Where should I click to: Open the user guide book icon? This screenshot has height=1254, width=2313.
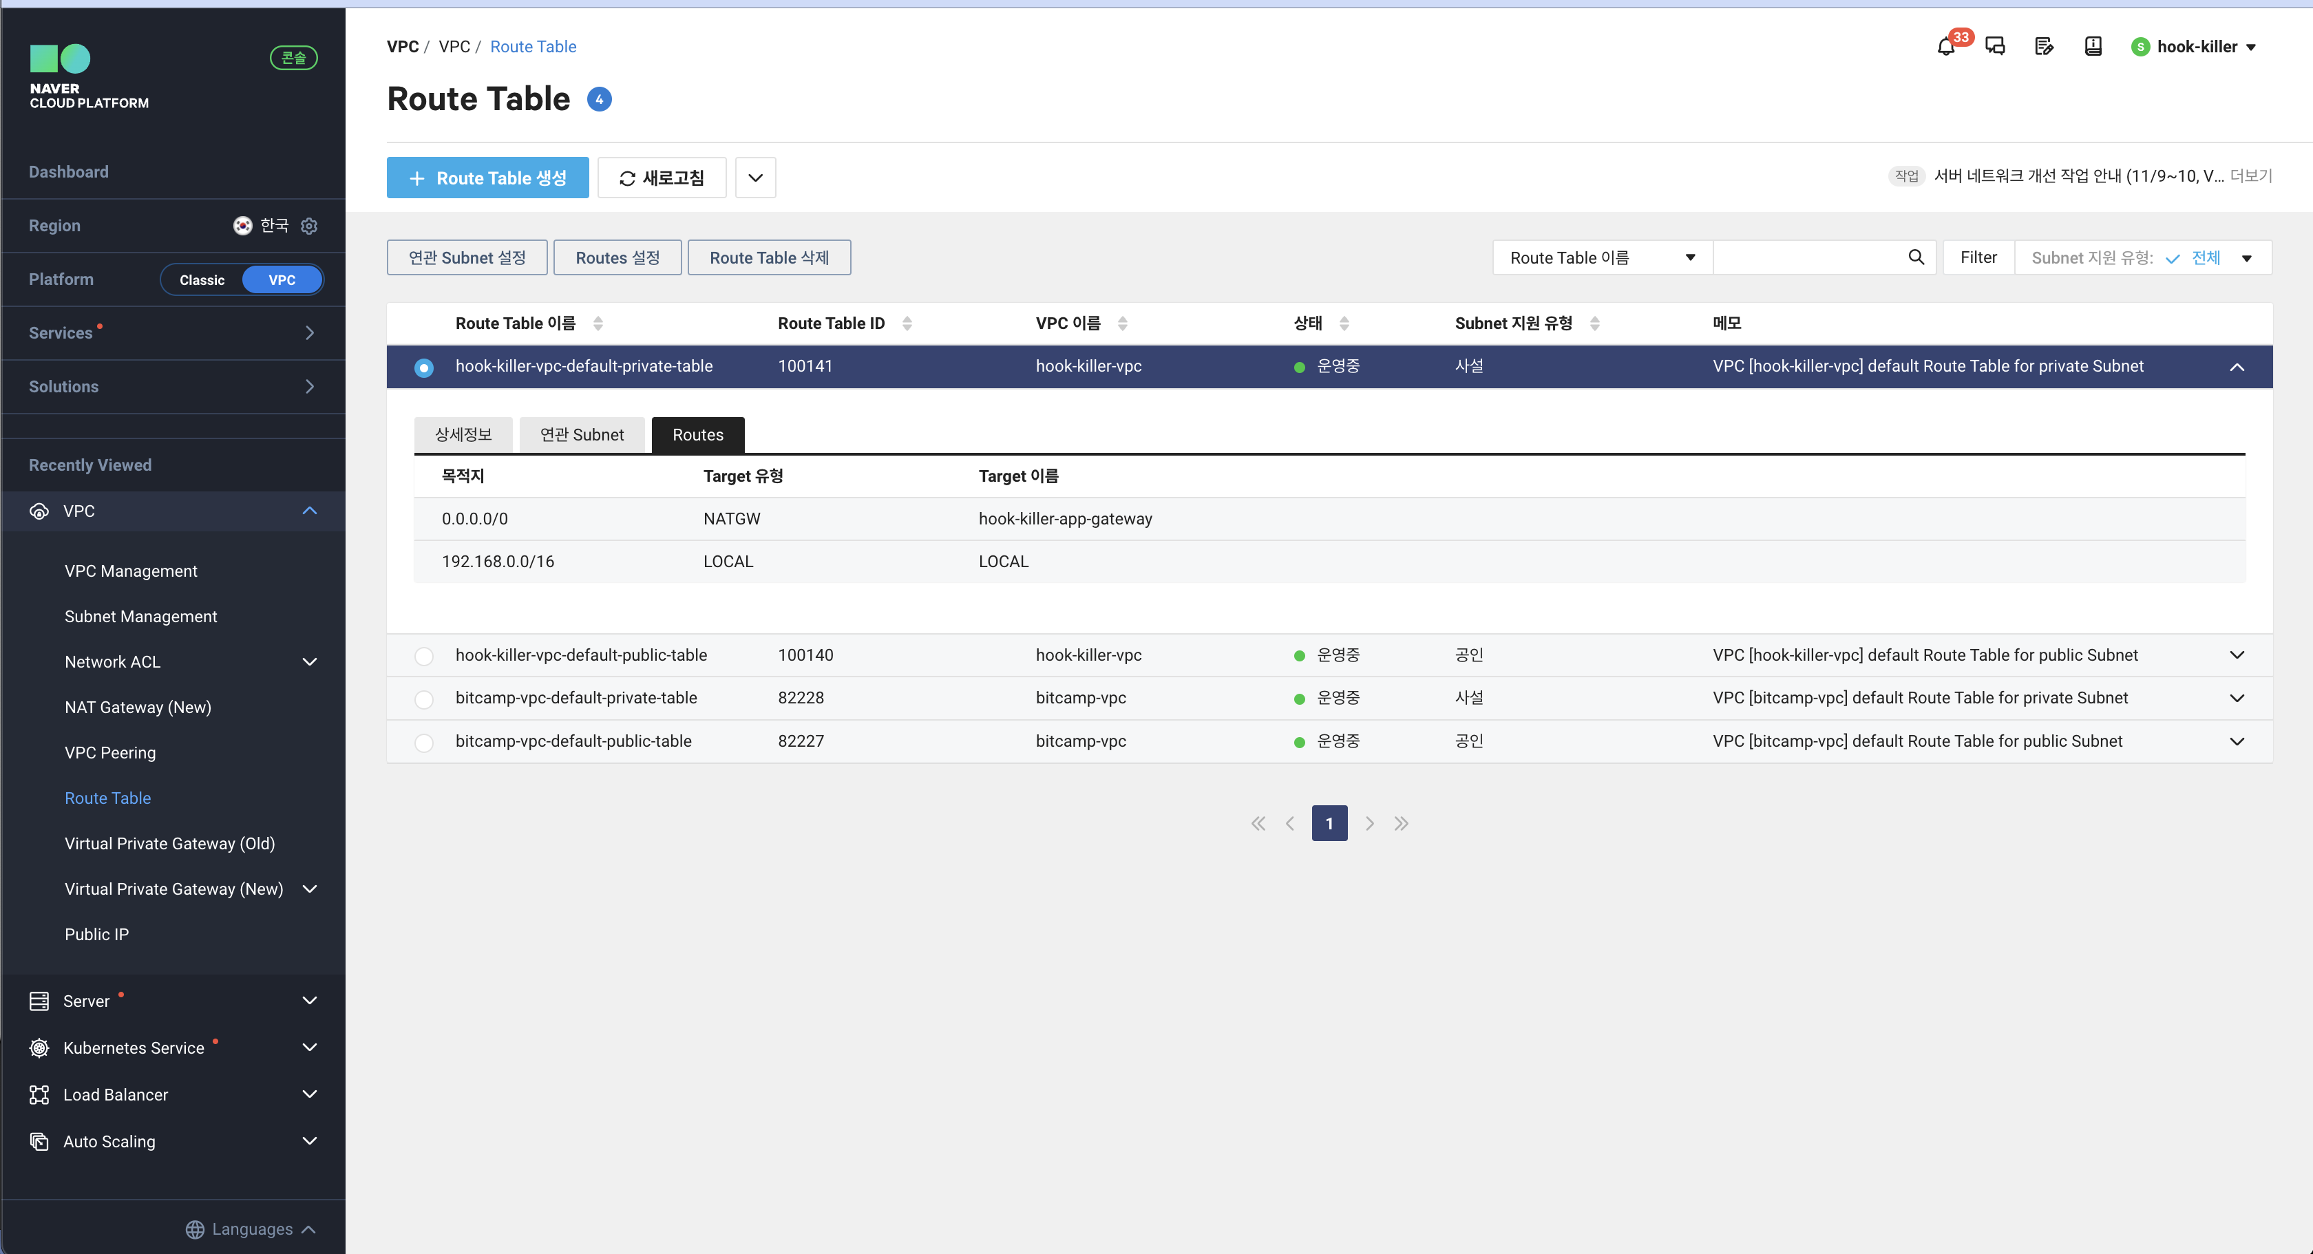pos(2093,47)
